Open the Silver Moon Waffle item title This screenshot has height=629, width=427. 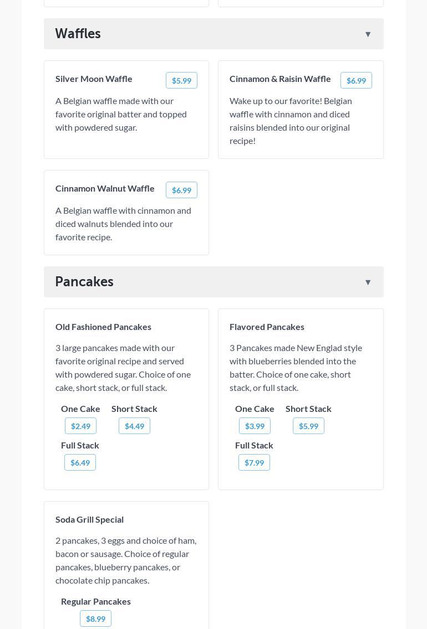(94, 79)
